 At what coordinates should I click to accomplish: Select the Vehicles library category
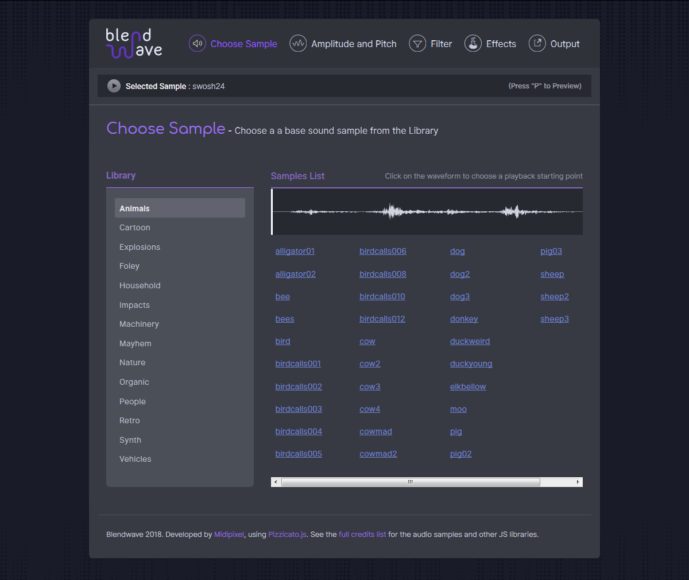tap(136, 459)
